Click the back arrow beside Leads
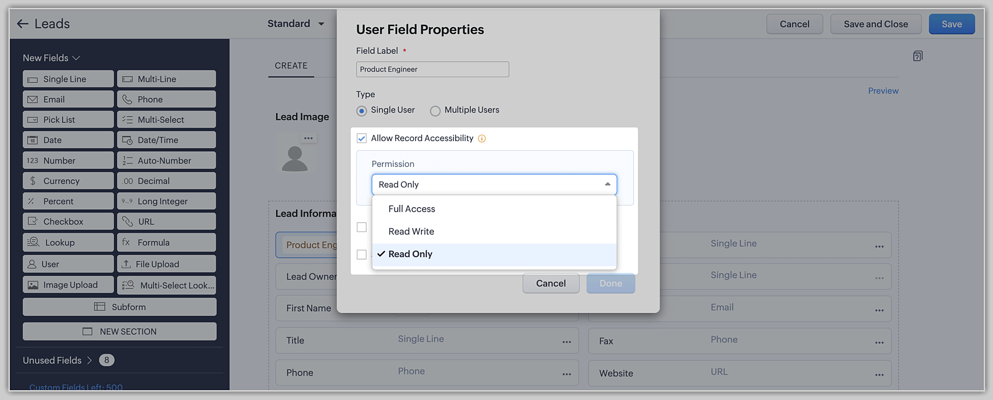This screenshot has width=993, height=400. pyautogui.click(x=22, y=24)
